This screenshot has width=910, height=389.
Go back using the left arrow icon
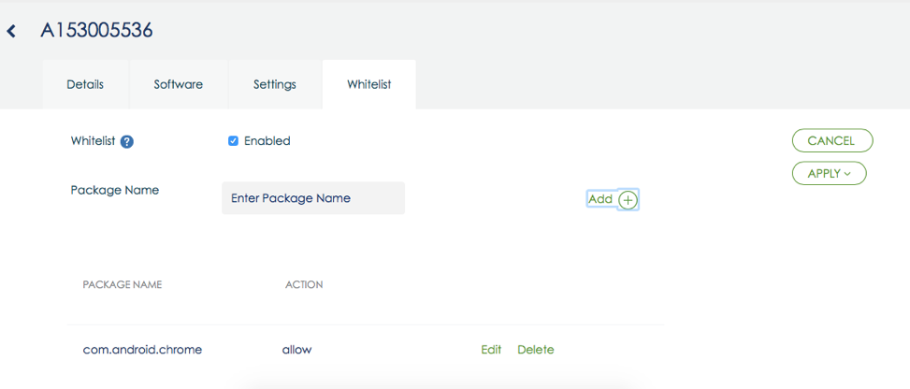click(x=11, y=32)
